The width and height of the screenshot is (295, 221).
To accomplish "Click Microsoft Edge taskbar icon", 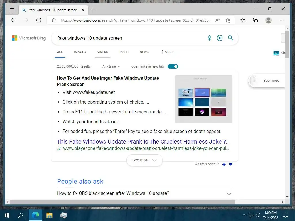I will pyautogui.click(x=35, y=215).
